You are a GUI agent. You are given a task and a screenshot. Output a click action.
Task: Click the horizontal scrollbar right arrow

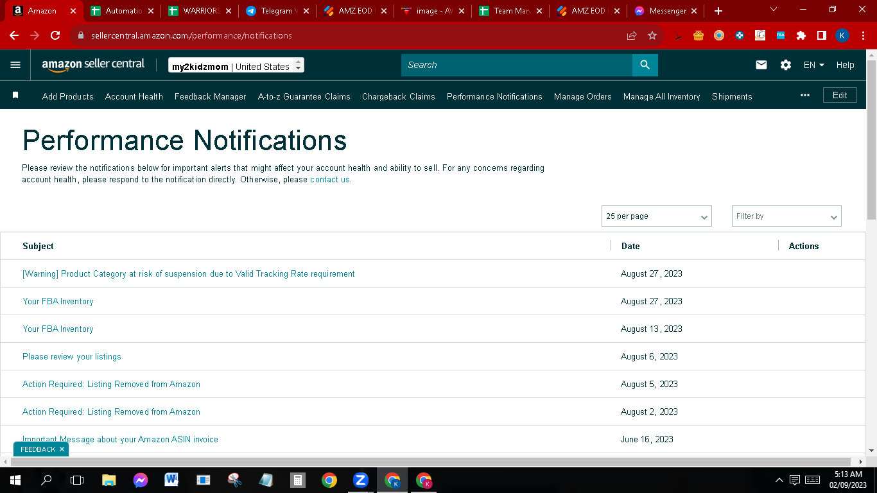coord(861,462)
